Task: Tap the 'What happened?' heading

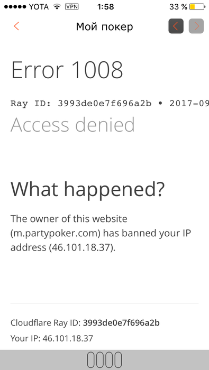Action: [87, 190]
